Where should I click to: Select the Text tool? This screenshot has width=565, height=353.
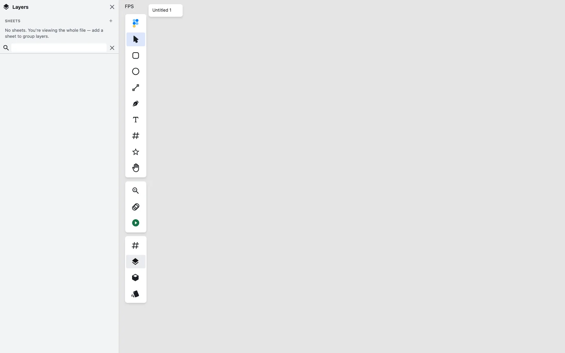136,120
